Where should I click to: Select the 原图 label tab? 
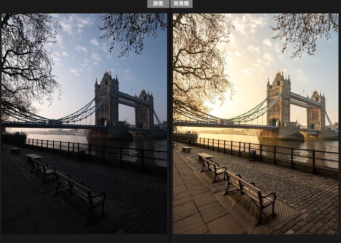point(158,4)
